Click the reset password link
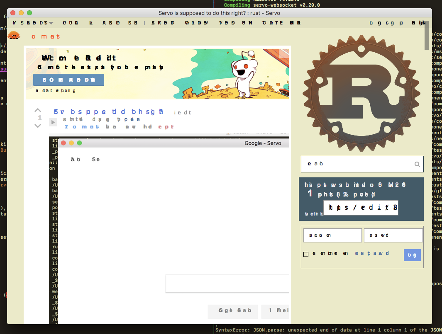 click(x=372, y=253)
